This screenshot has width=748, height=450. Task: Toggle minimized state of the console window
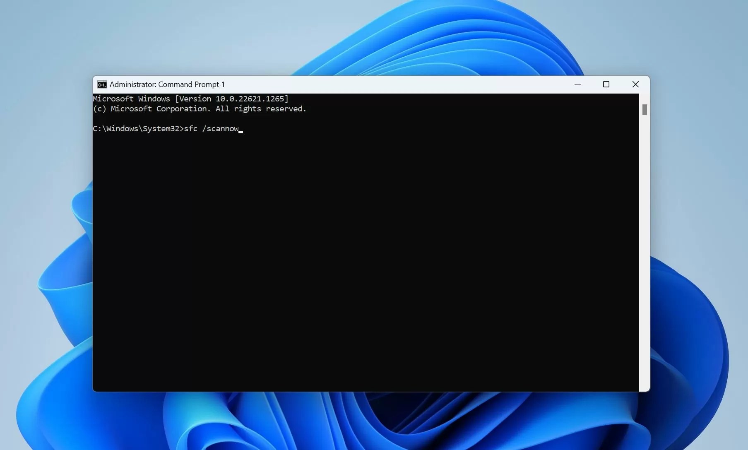pos(578,84)
